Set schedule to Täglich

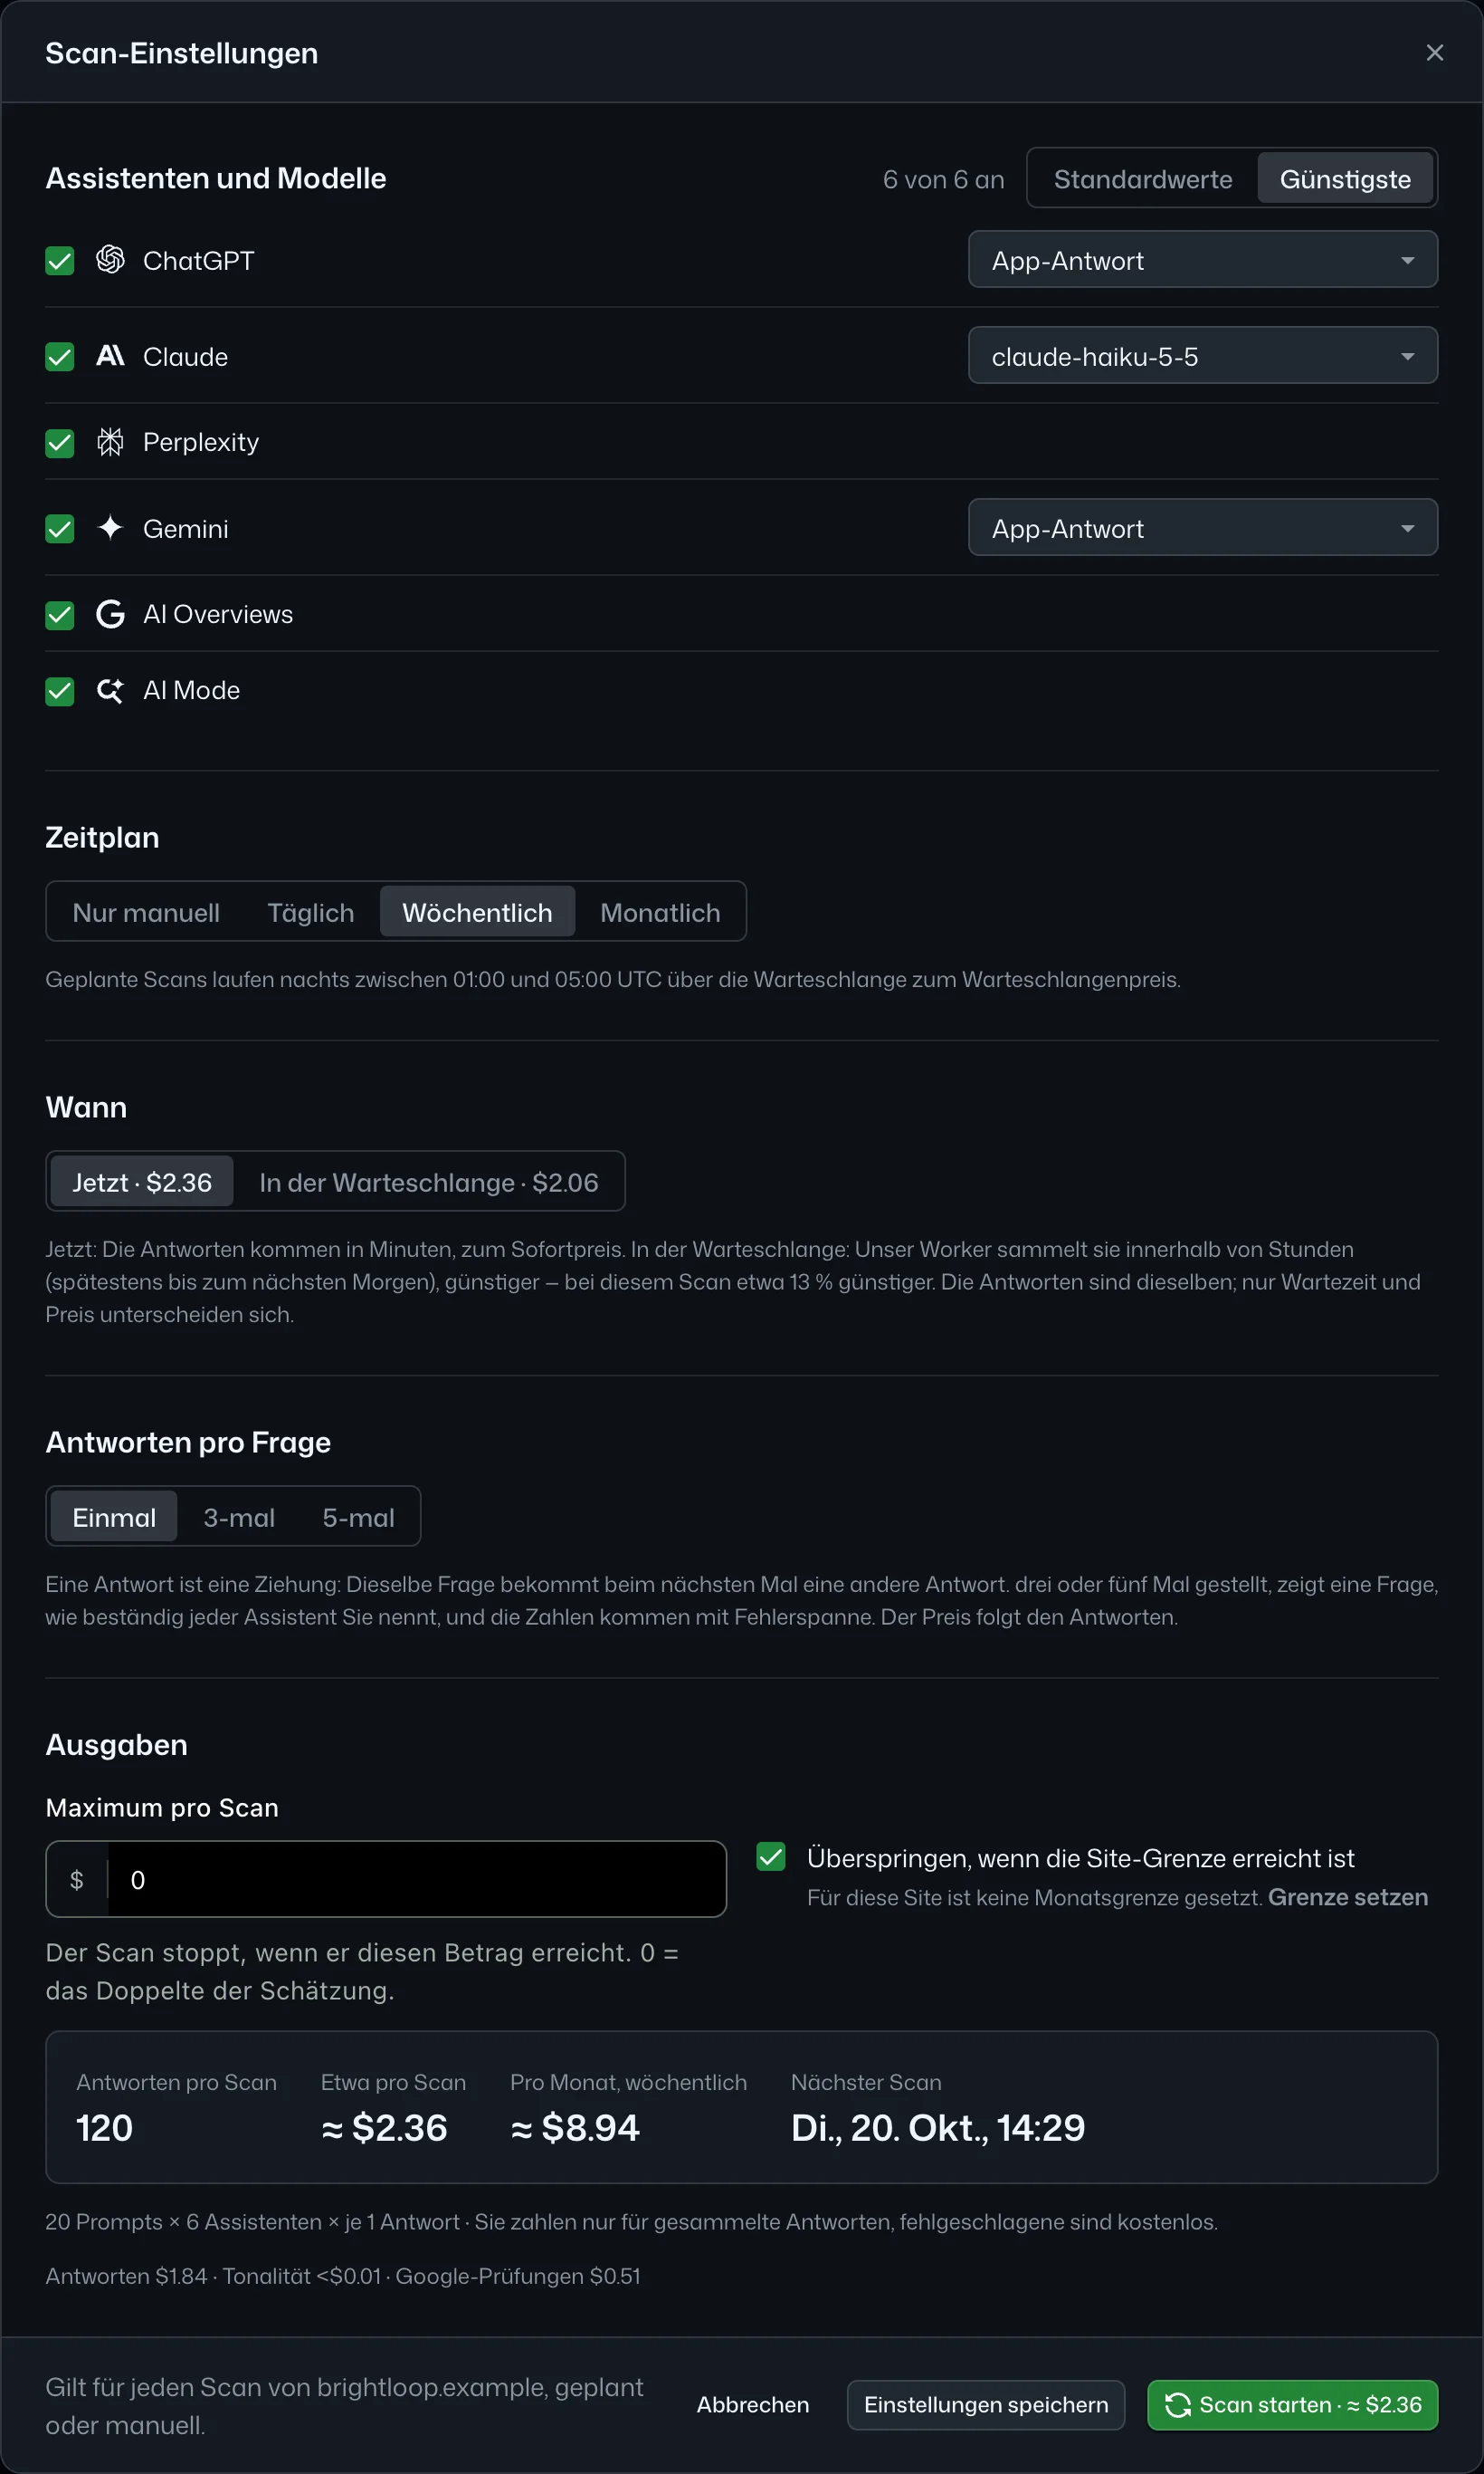[x=311, y=912]
